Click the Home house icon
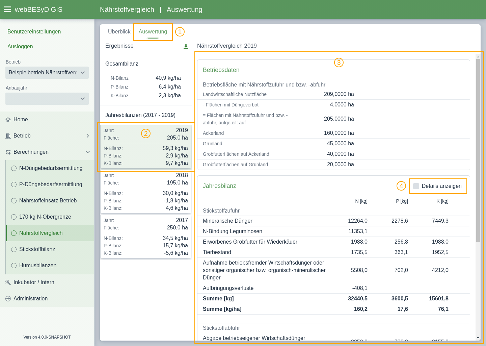The image size is (486, 346). 8,120
